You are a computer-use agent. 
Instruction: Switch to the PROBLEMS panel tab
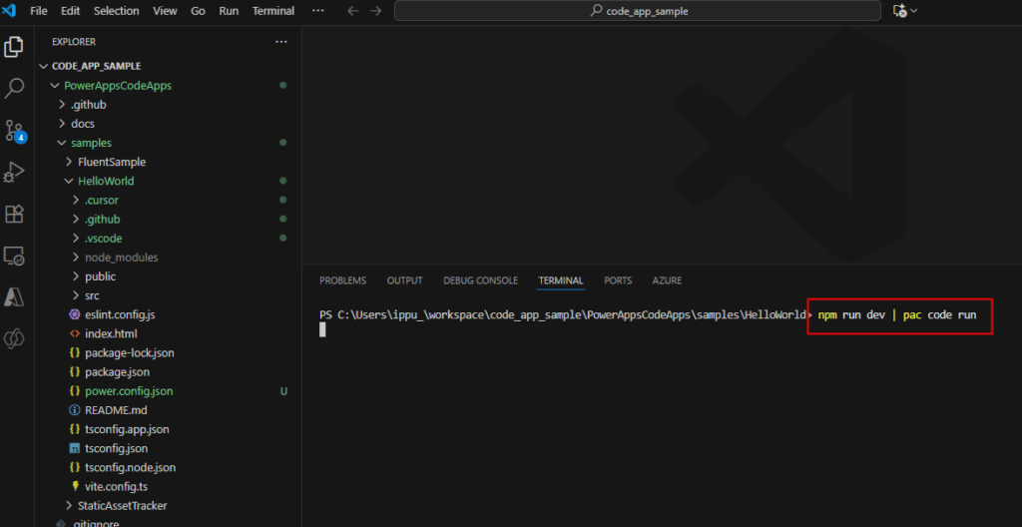[x=343, y=280]
